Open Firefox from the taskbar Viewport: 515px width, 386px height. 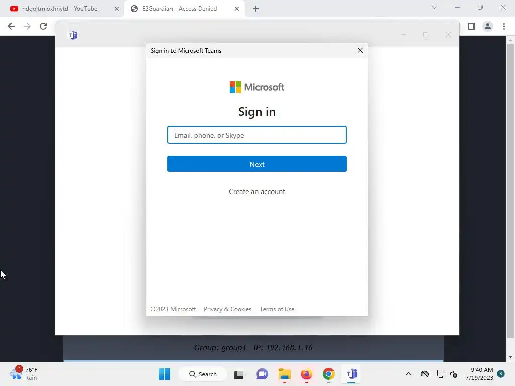click(x=306, y=374)
